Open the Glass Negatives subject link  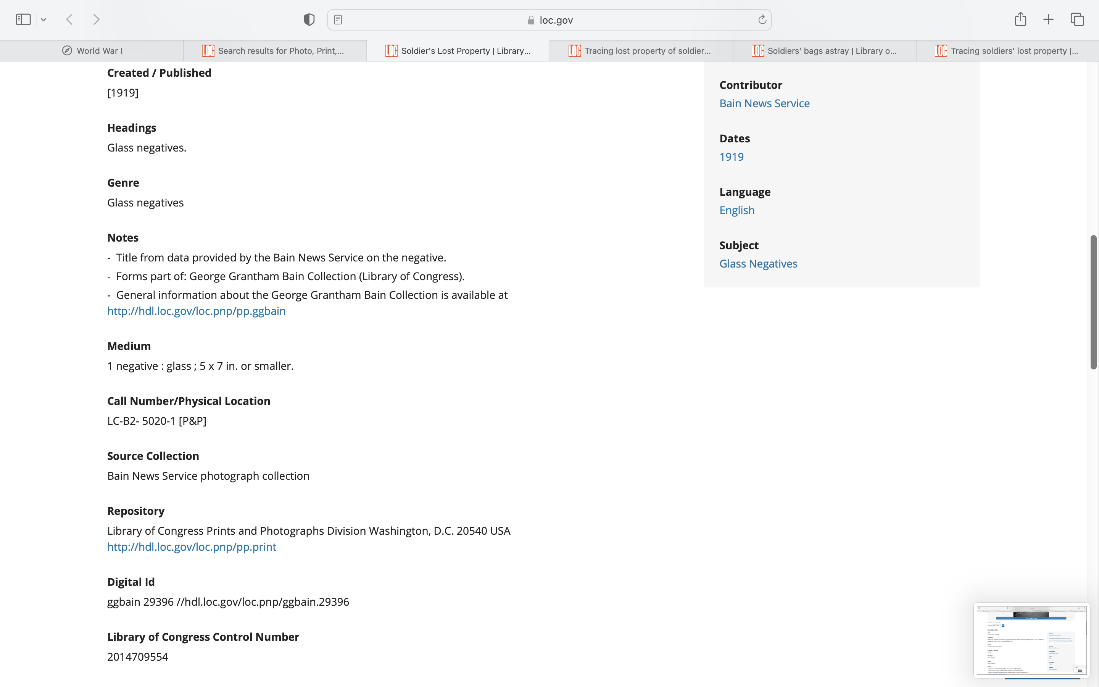(758, 263)
